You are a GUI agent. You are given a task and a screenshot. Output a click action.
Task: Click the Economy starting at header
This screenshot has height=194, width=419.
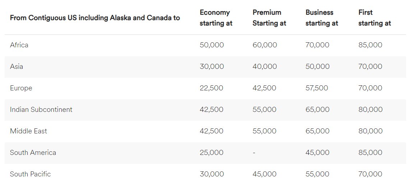point(216,18)
